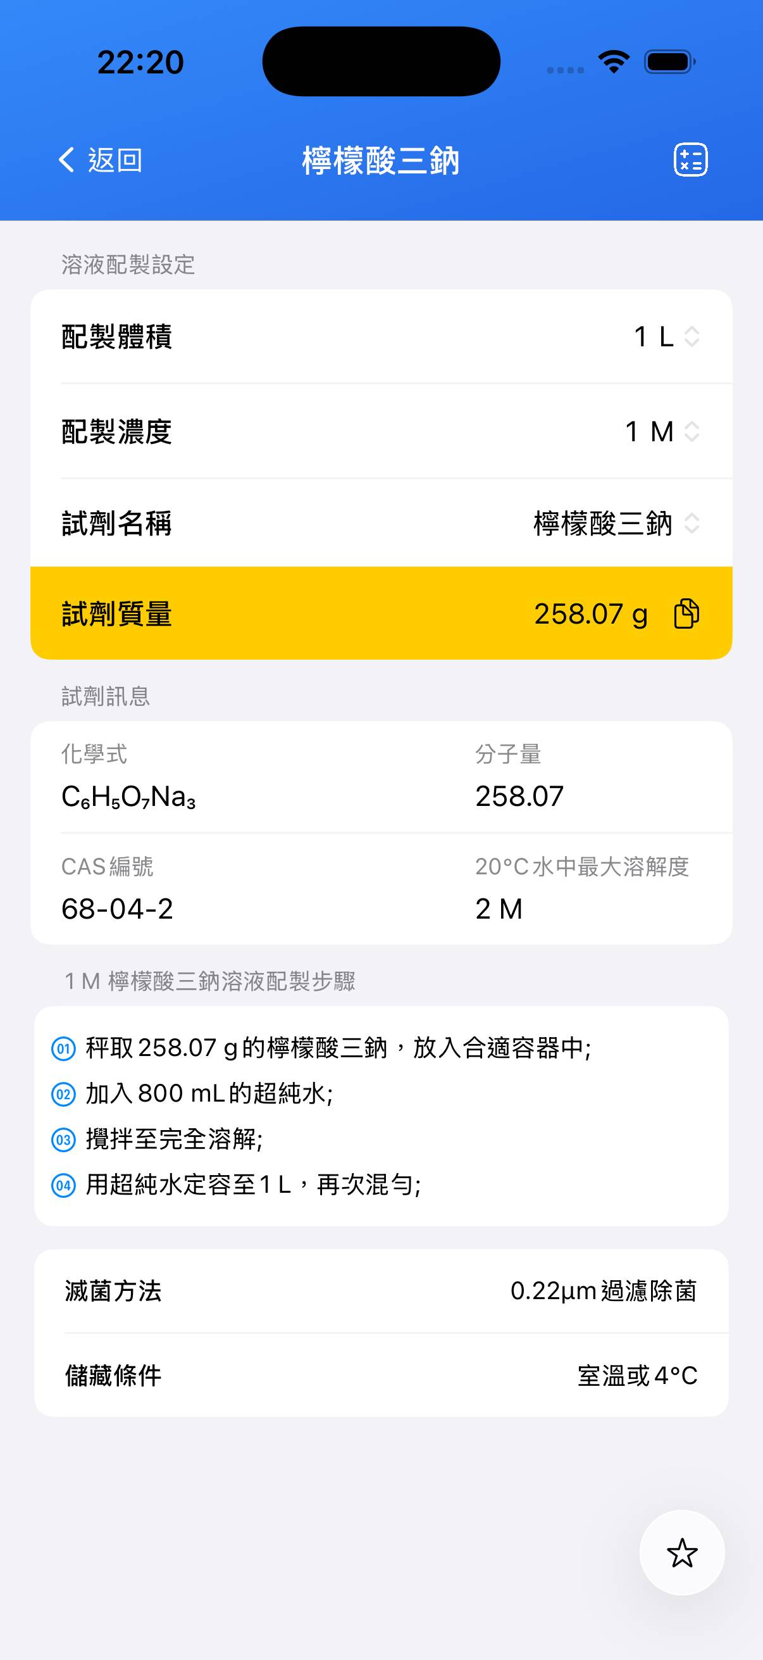Tap the 返回 back label
The image size is (763, 1660).
click(x=115, y=160)
